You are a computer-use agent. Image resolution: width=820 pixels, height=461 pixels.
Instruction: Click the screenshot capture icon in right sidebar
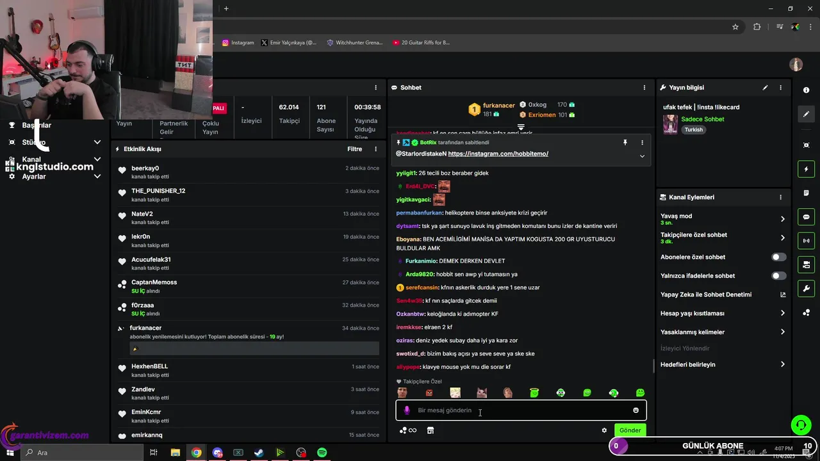tap(806, 145)
